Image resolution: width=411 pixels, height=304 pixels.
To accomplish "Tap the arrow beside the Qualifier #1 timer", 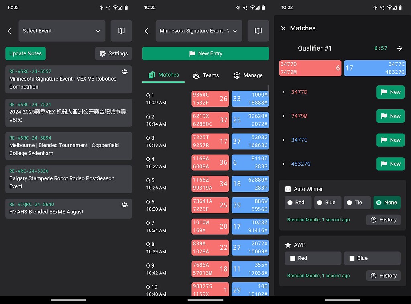I will [399, 48].
